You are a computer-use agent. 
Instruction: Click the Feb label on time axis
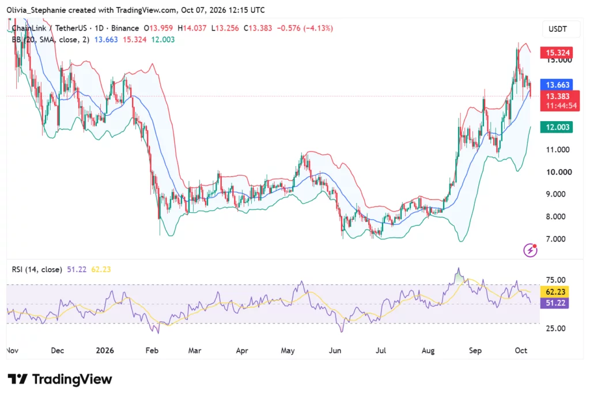pos(152,351)
